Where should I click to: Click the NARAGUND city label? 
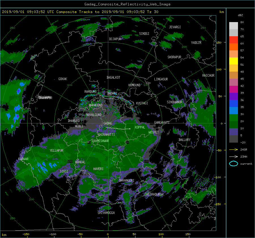pyautogui.click(x=96, y=105)
